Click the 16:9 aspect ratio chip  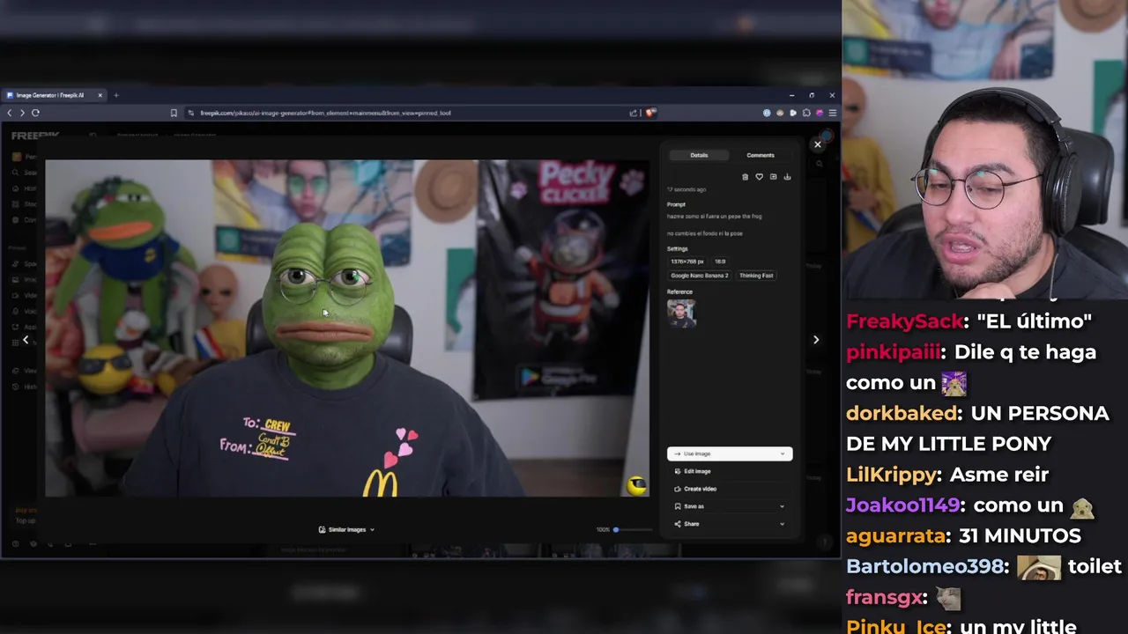(x=720, y=262)
